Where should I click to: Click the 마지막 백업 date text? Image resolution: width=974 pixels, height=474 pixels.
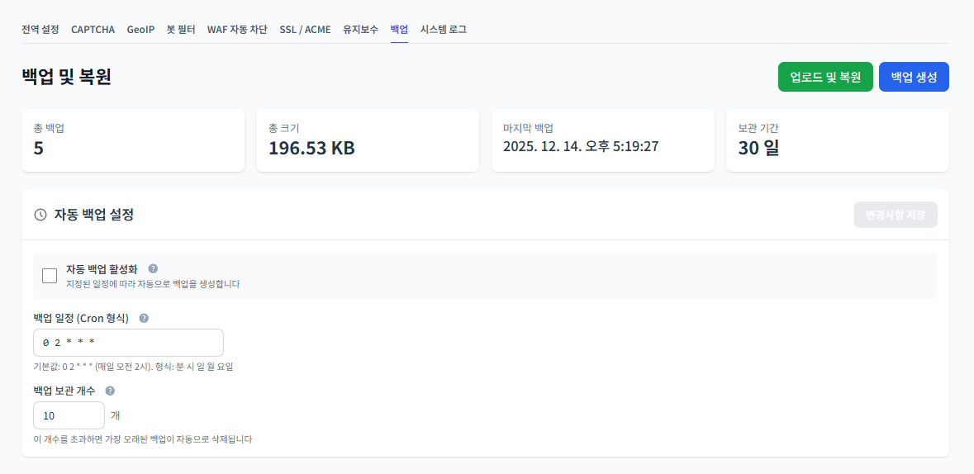[x=581, y=147]
